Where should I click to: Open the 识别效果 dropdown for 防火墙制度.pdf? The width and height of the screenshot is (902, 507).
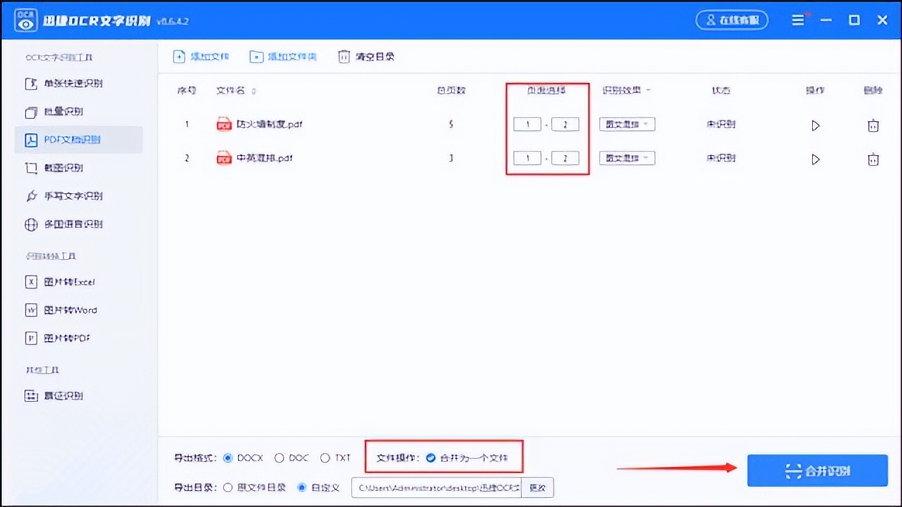click(x=626, y=124)
